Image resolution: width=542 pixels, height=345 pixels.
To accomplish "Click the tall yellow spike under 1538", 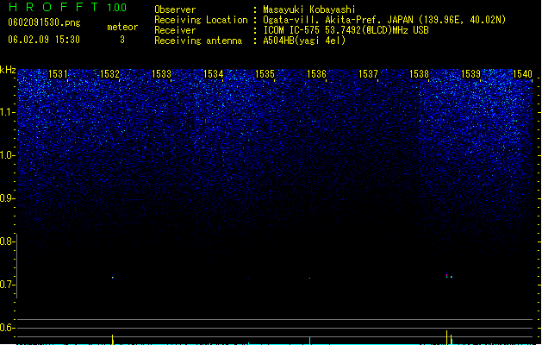I will (446, 337).
